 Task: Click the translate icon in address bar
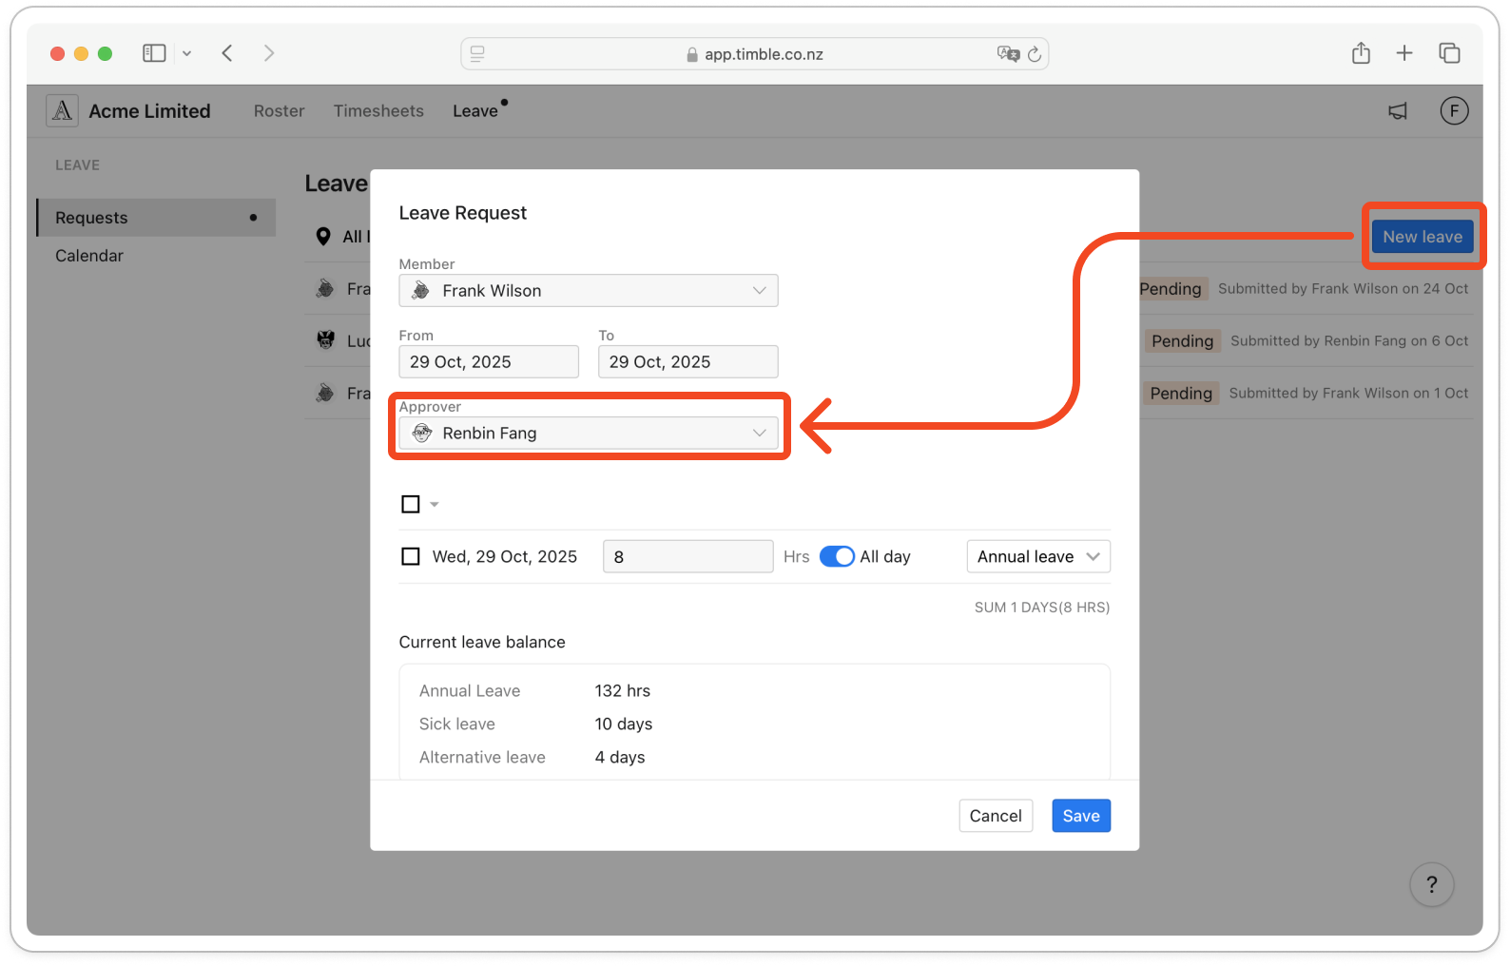(x=1008, y=54)
